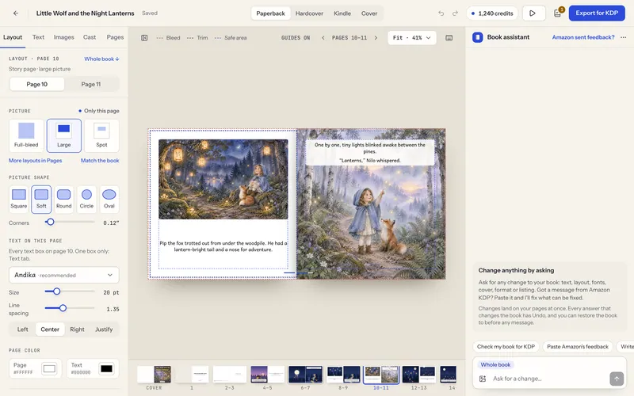
Task: Open the Text color black swatch
Action: tap(106, 368)
